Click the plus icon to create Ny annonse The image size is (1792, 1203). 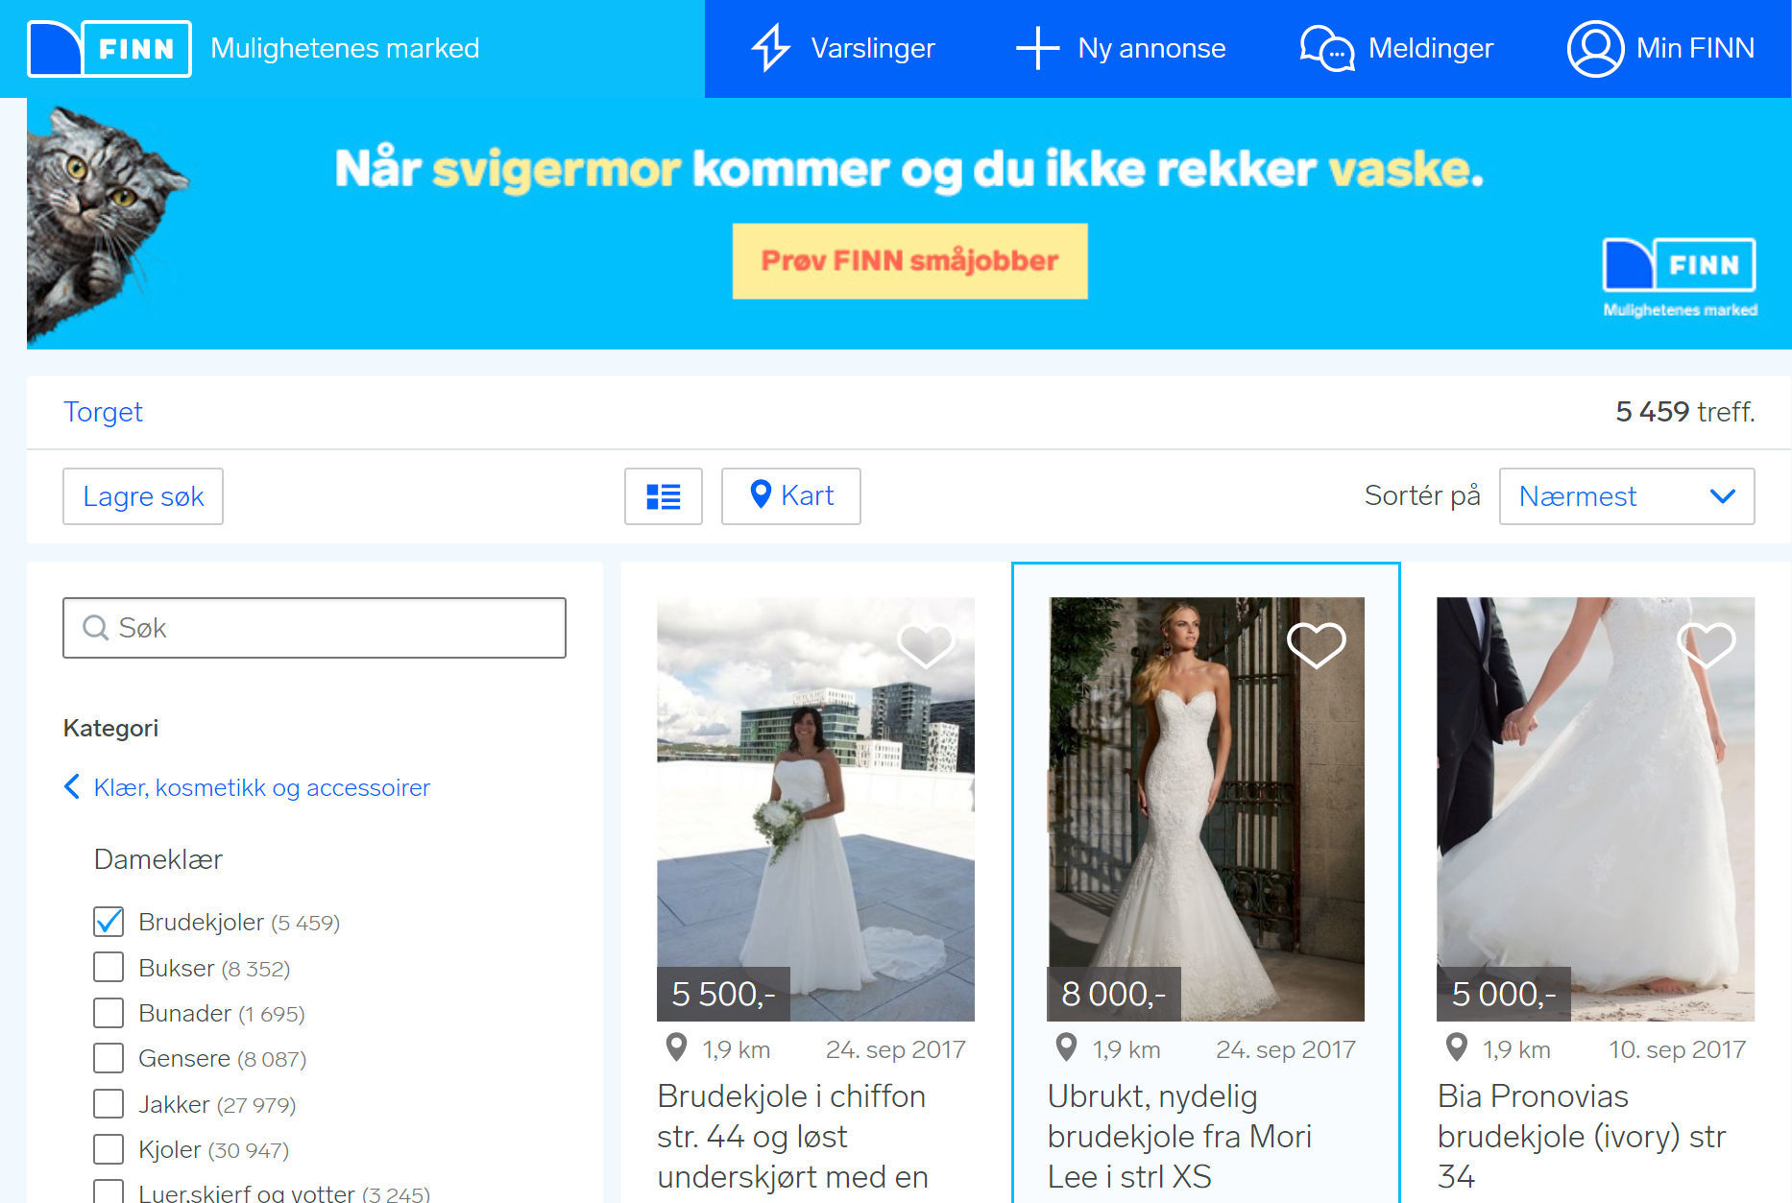pyautogui.click(x=1040, y=48)
